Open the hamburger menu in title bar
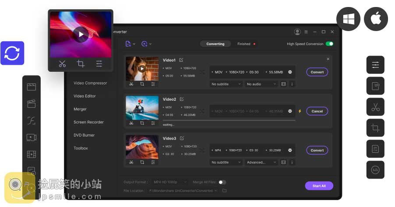The image size is (395, 207). (306, 32)
